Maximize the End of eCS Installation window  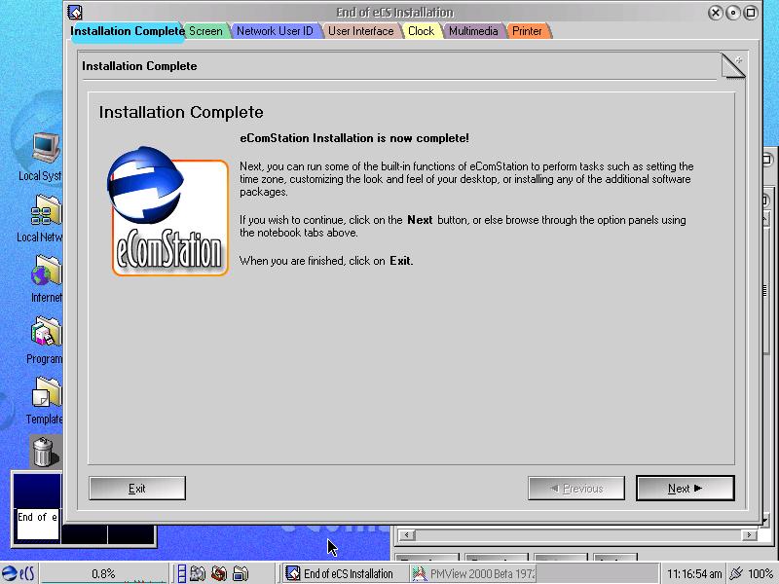(x=751, y=13)
